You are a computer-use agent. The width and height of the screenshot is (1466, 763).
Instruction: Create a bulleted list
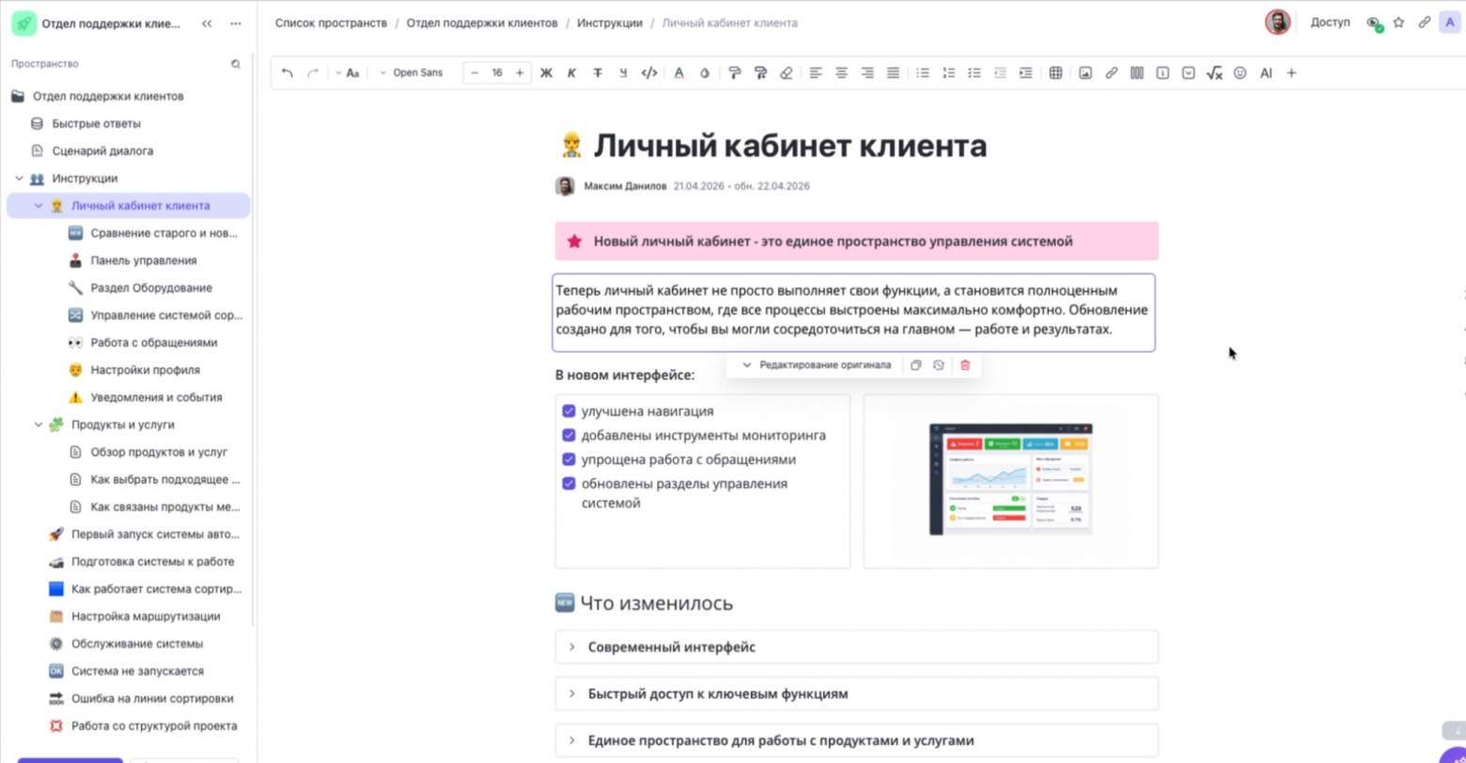click(923, 72)
